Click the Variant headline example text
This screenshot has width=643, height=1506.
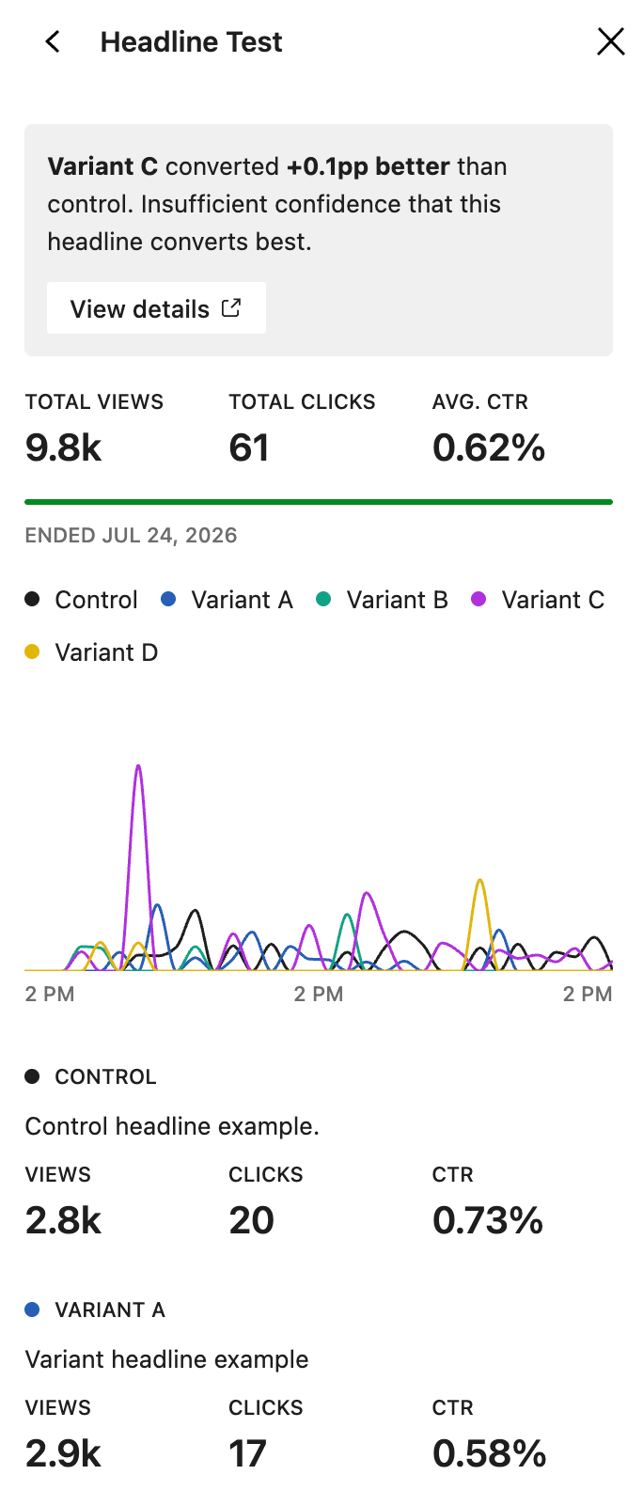point(166,1359)
